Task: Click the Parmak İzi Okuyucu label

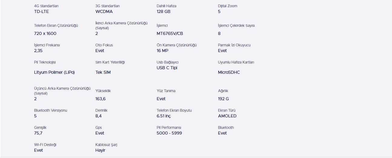Action: tap(234, 45)
